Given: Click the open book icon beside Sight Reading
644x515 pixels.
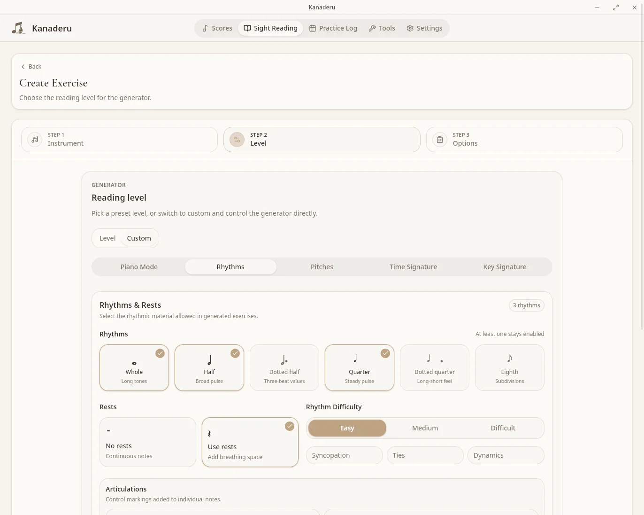Looking at the screenshot, I should pos(247,28).
